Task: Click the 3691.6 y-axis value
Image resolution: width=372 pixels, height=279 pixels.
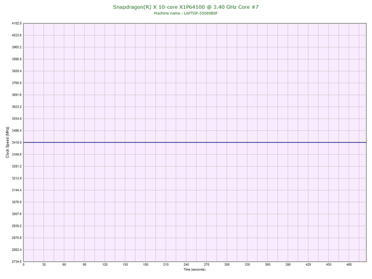Action: coord(17,95)
